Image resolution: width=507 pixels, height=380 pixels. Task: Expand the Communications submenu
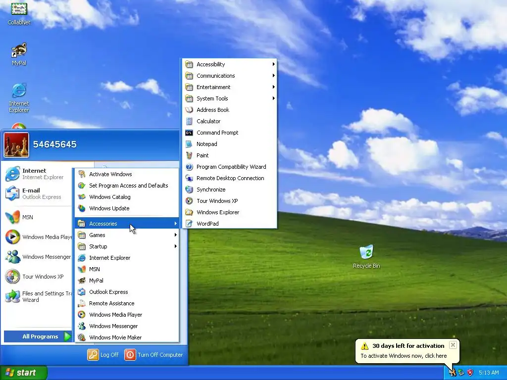(x=230, y=76)
